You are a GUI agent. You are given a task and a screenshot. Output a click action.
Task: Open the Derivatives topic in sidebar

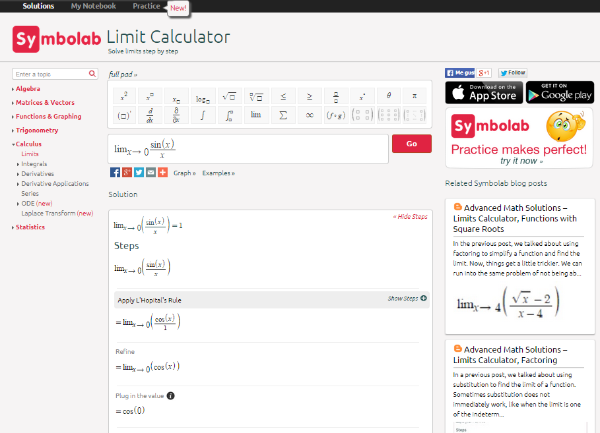(38, 174)
